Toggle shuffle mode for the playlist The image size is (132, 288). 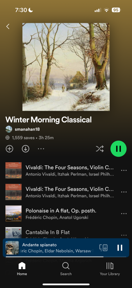click(100, 148)
